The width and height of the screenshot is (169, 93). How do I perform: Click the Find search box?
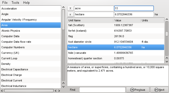(102, 90)
